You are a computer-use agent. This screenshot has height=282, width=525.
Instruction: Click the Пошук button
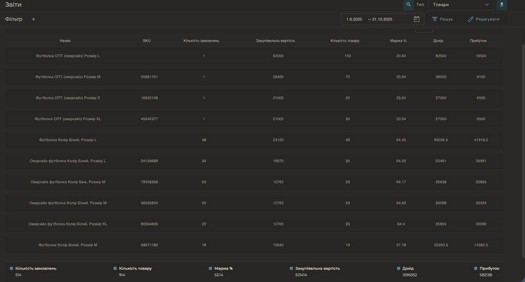(x=442, y=19)
